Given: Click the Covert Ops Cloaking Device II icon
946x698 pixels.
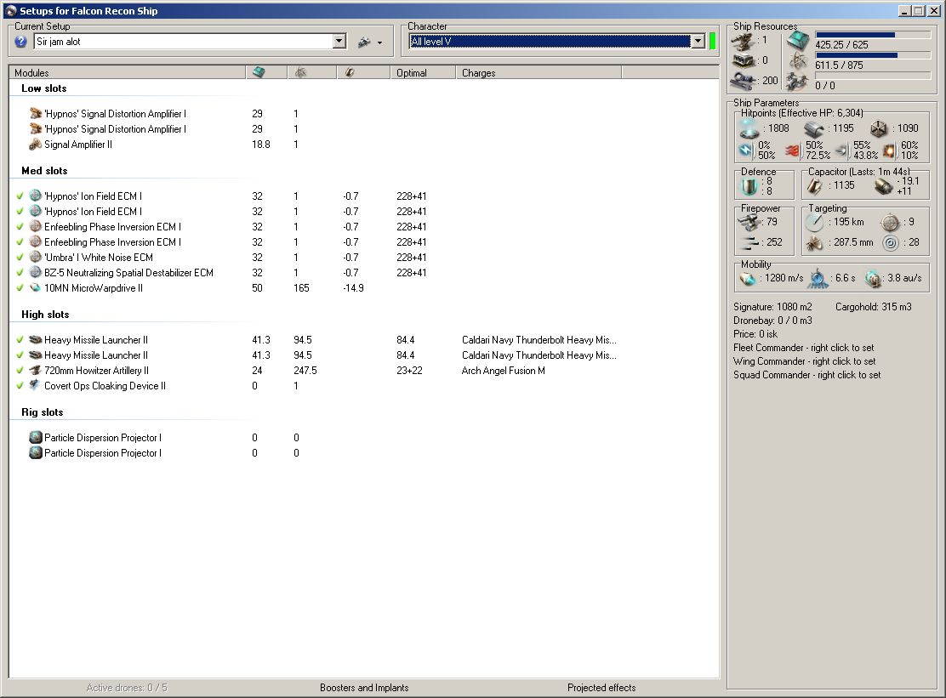Looking at the screenshot, I should [36, 386].
